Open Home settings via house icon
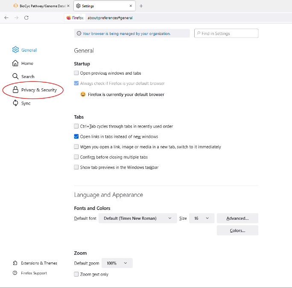 tap(15, 63)
